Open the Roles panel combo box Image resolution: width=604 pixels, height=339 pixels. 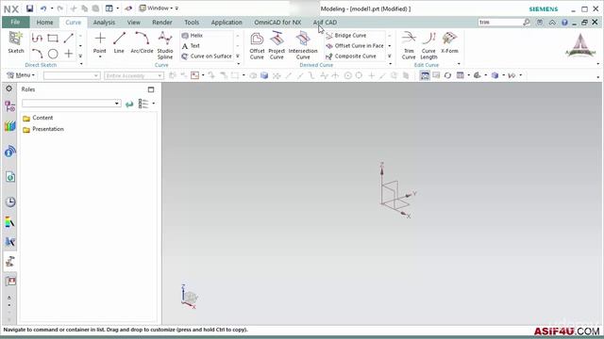point(72,103)
